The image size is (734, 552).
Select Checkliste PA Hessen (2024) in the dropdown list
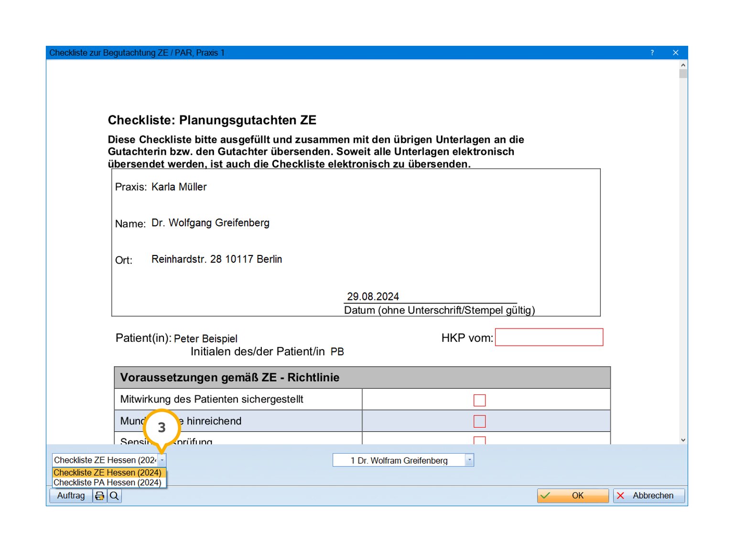[x=108, y=482]
